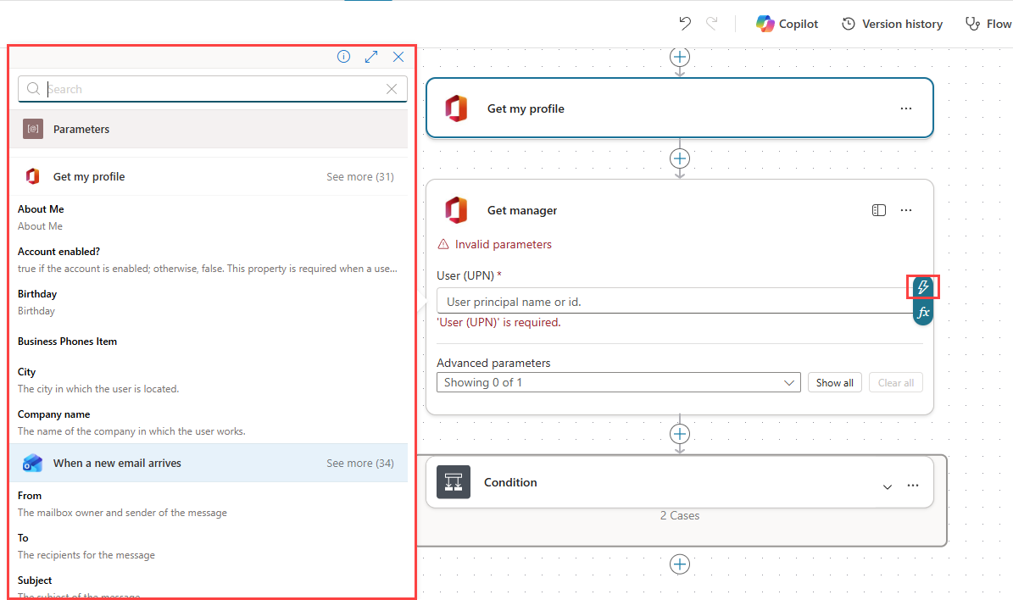Collapse the Condition with its chevron

pyautogui.click(x=888, y=486)
